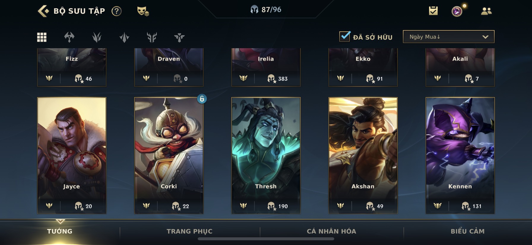Filter champions by the last role icon
Viewport: 532px width, 245px height.
179,37
